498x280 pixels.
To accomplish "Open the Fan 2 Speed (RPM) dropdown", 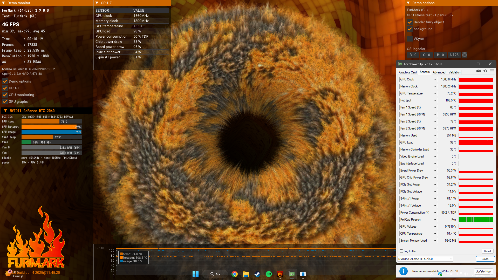I will pos(435,128).
